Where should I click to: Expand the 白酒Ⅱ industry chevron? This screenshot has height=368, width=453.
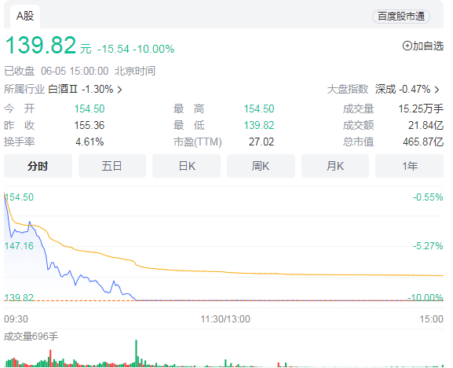click(x=119, y=90)
